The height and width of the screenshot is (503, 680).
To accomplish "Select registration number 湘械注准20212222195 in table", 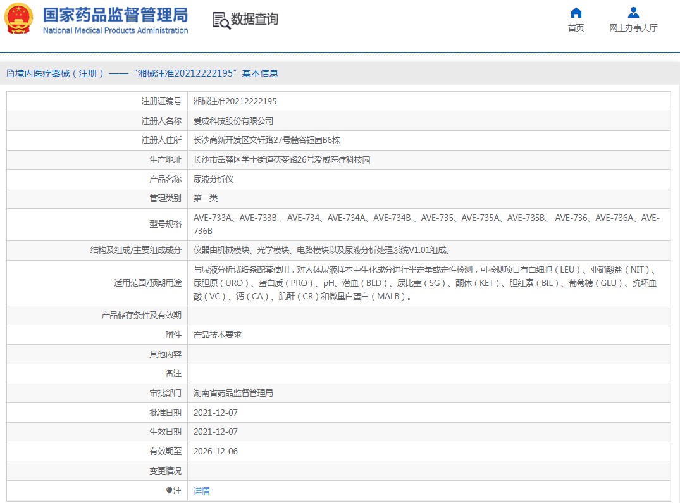I will coord(235,101).
